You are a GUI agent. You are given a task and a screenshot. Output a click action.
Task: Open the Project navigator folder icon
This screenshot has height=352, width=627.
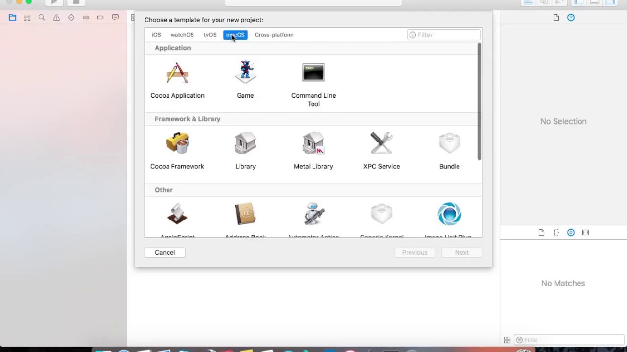(13, 18)
